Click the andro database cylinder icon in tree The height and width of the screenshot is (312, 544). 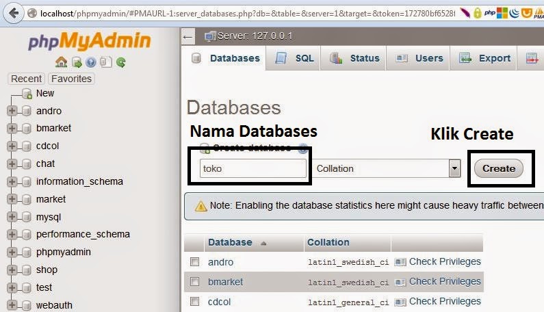tap(27, 111)
